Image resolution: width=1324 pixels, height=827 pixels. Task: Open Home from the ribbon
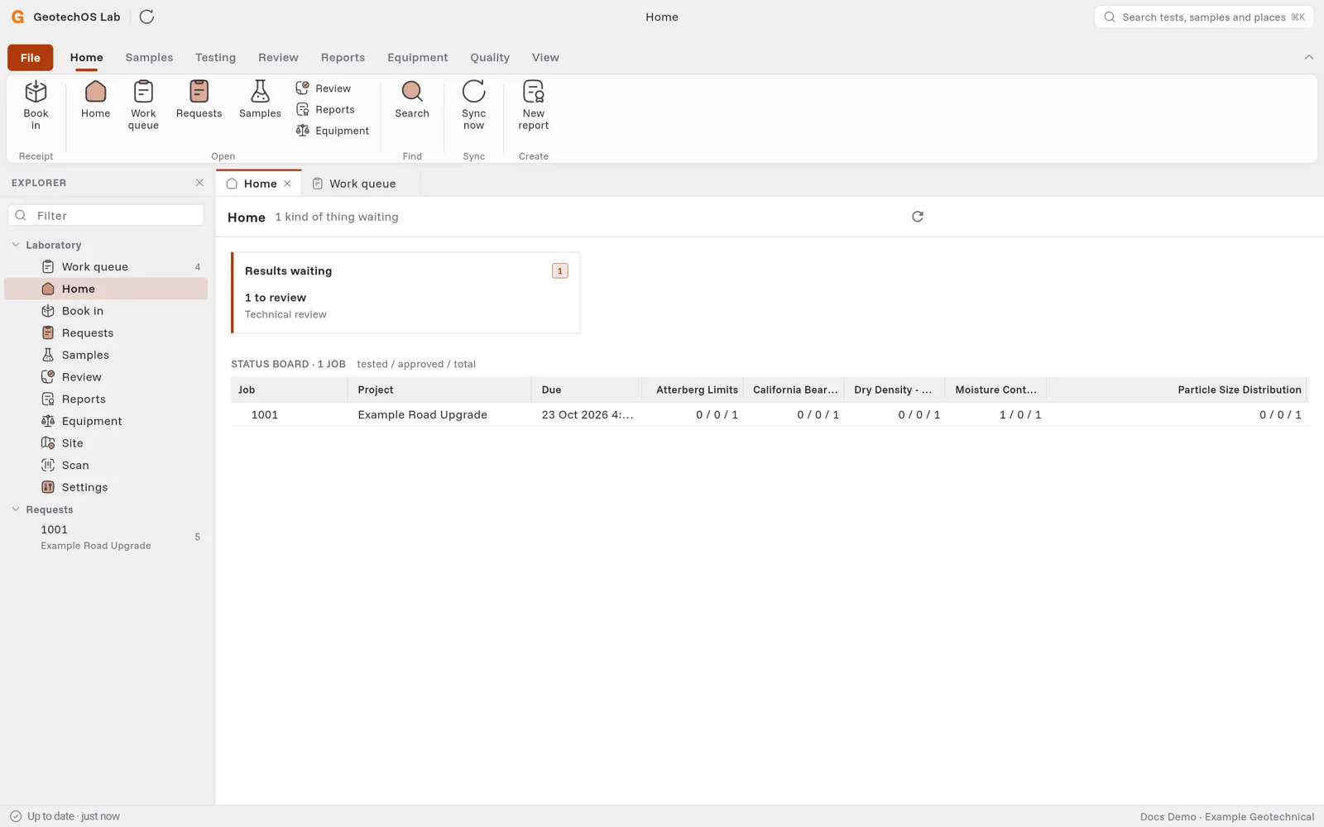[x=95, y=99]
